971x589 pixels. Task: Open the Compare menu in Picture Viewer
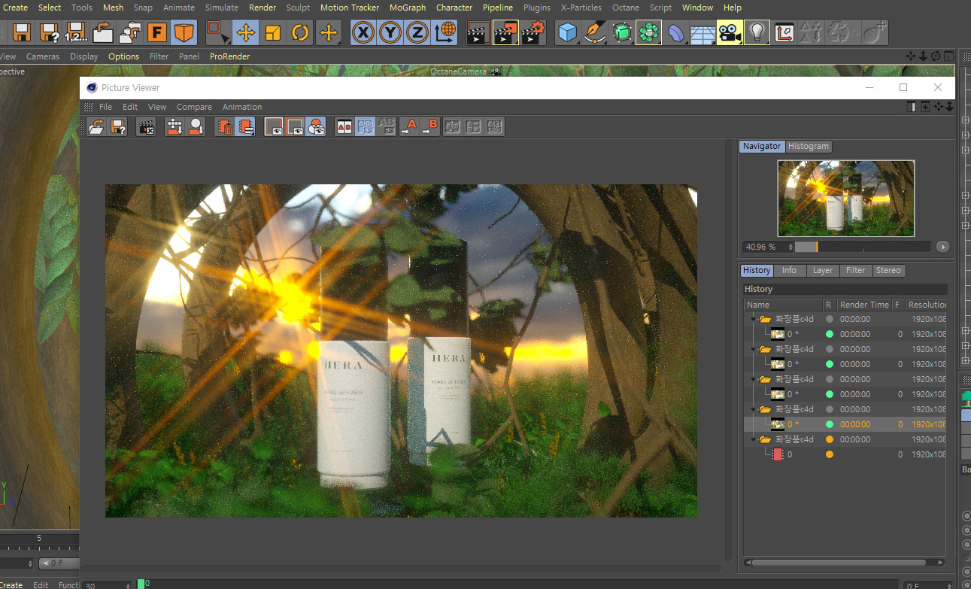(194, 107)
